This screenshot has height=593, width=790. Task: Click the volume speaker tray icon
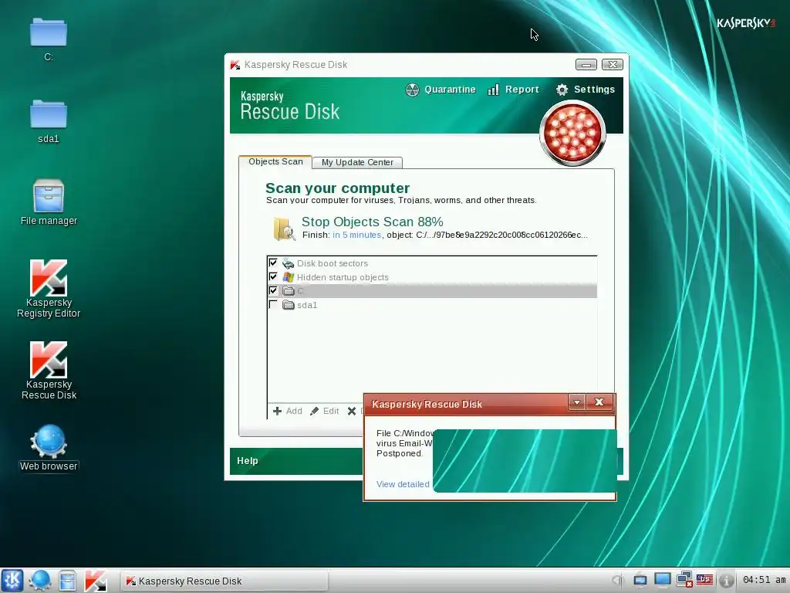click(x=617, y=581)
